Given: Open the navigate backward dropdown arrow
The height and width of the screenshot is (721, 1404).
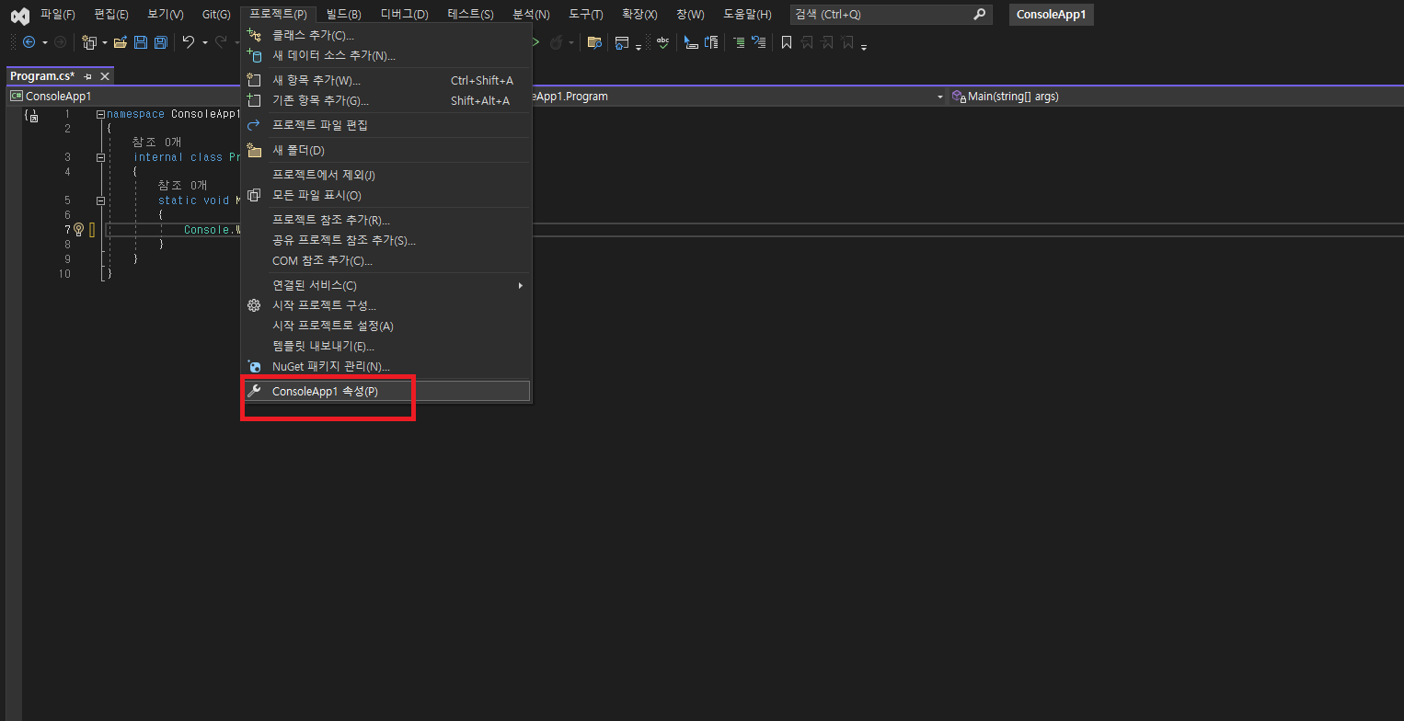Looking at the screenshot, I should point(45,42).
